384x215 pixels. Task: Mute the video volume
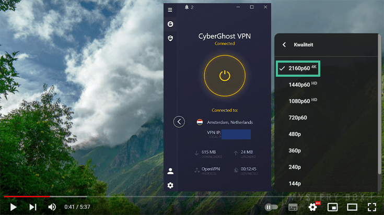coord(52,207)
